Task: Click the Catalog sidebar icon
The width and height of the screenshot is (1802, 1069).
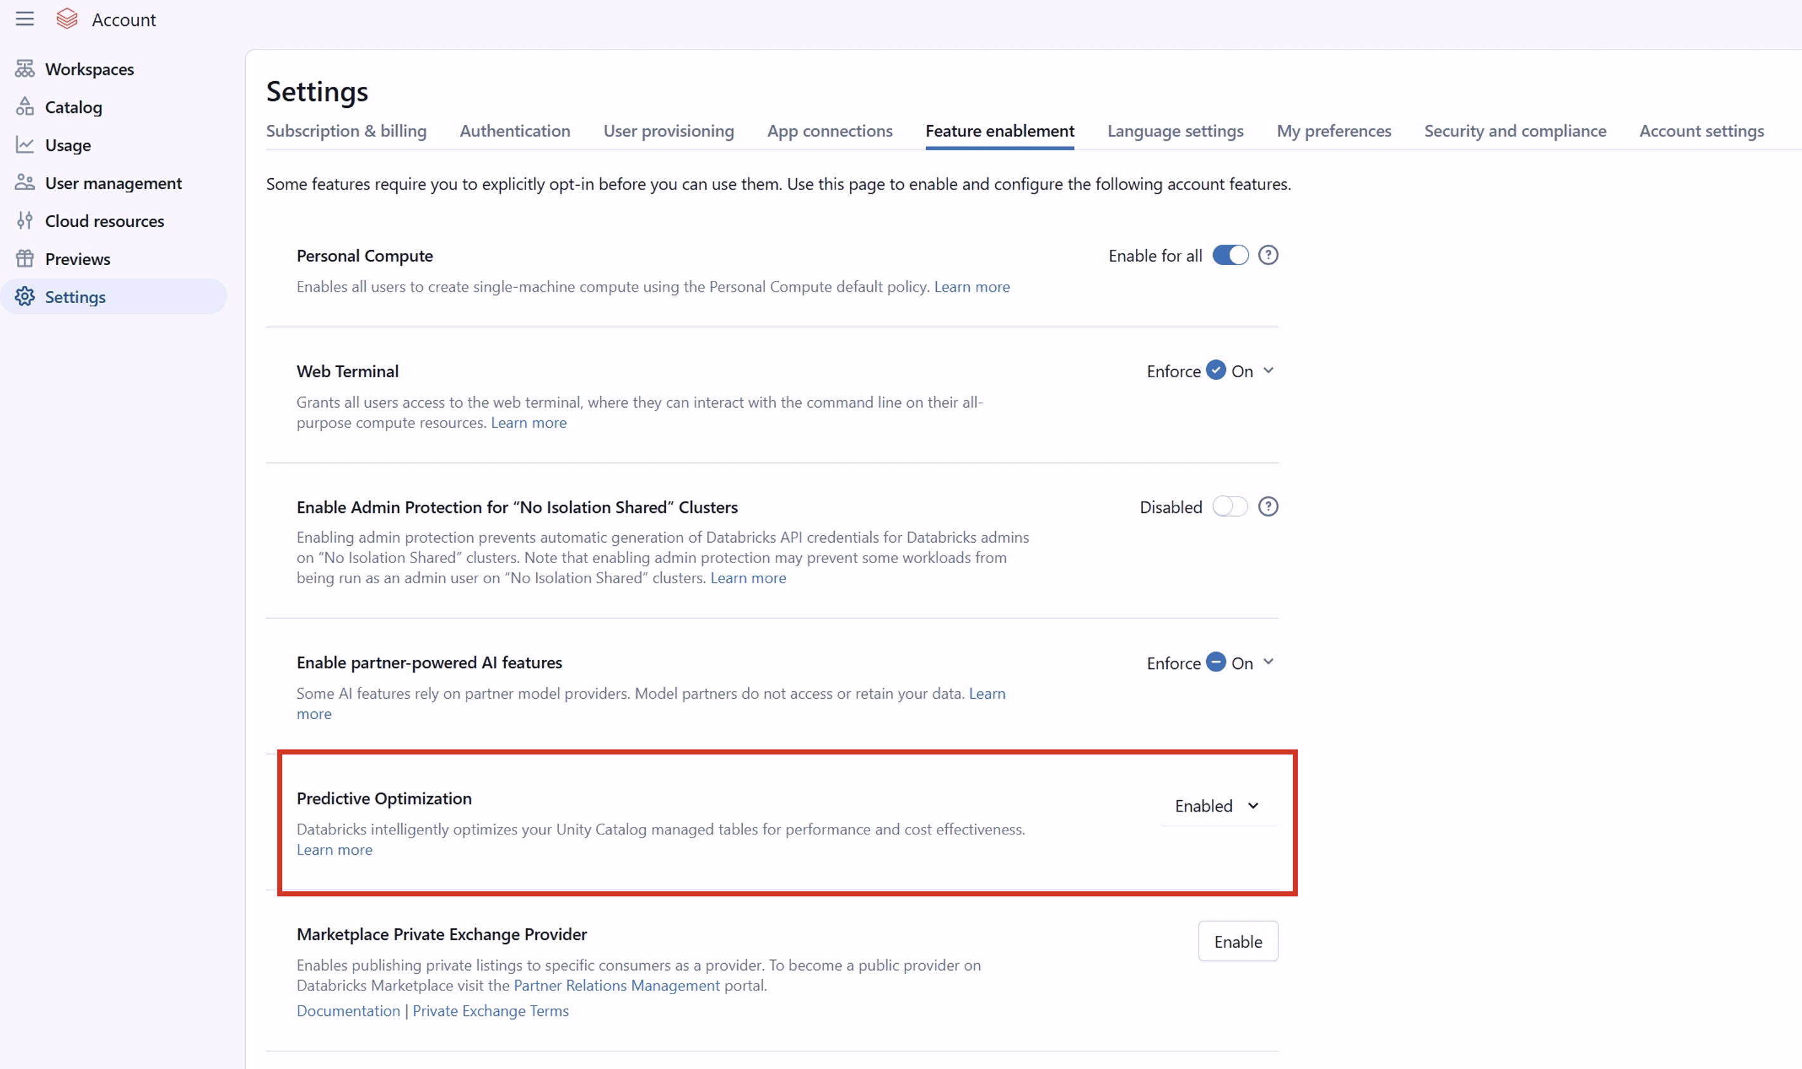Action: coord(25,107)
